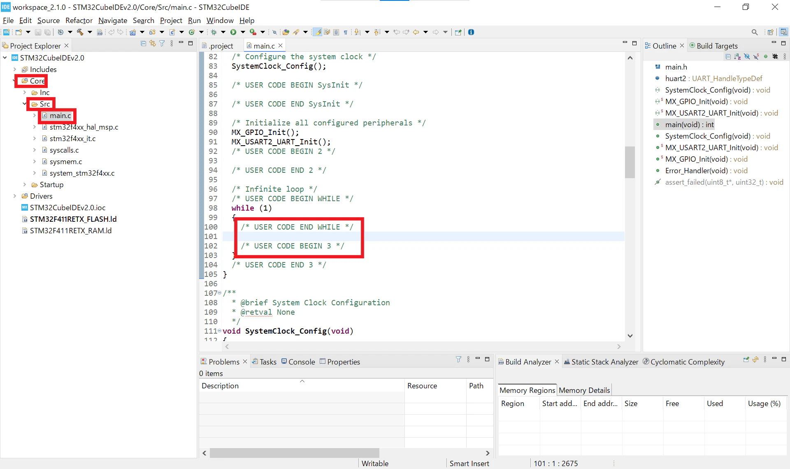Viewport: 790px width, 469px height.
Task: Open the Cyclomatic Complexity tab
Action: (684, 362)
